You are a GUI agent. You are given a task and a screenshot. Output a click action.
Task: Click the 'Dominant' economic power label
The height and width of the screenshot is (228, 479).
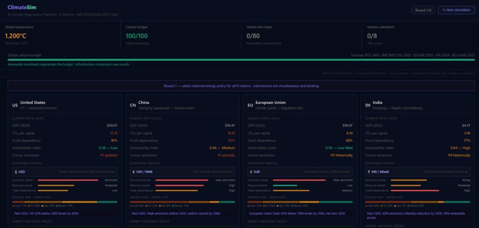pyautogui.click(x=111, y=180)
